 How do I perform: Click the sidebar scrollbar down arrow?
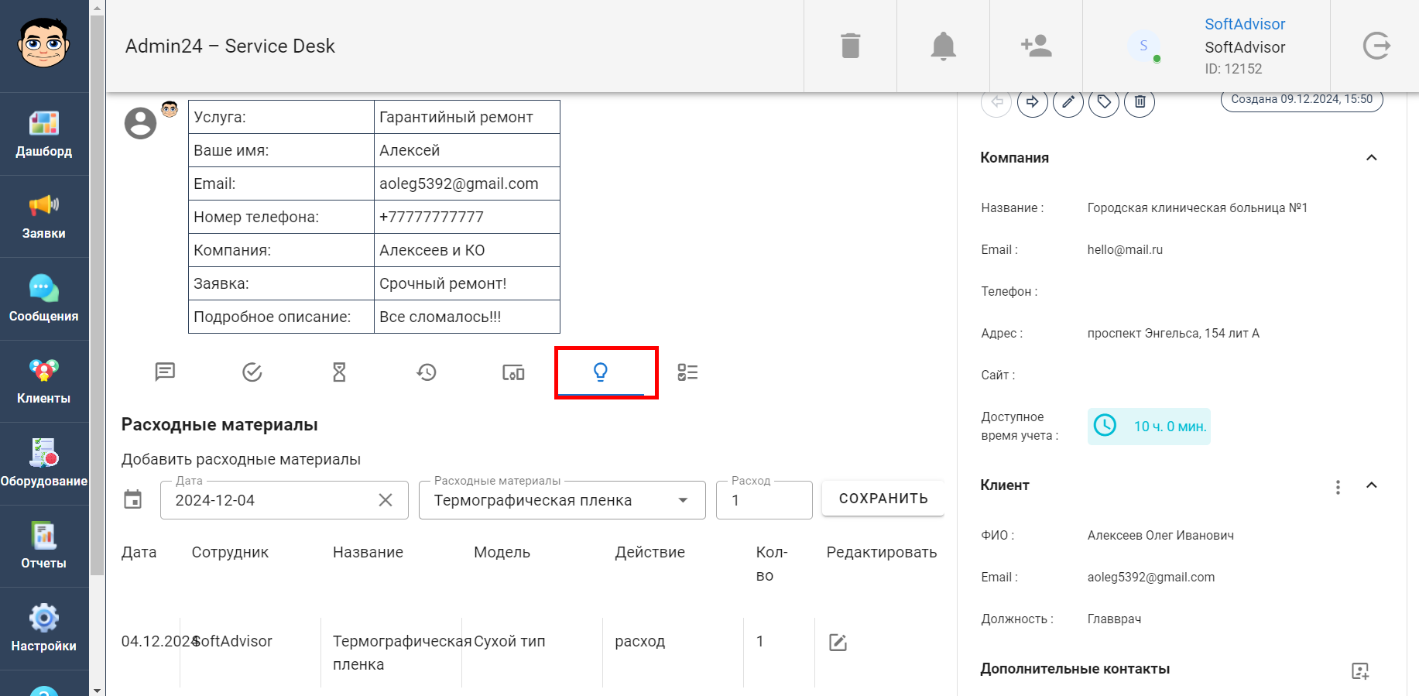point(97,689)
